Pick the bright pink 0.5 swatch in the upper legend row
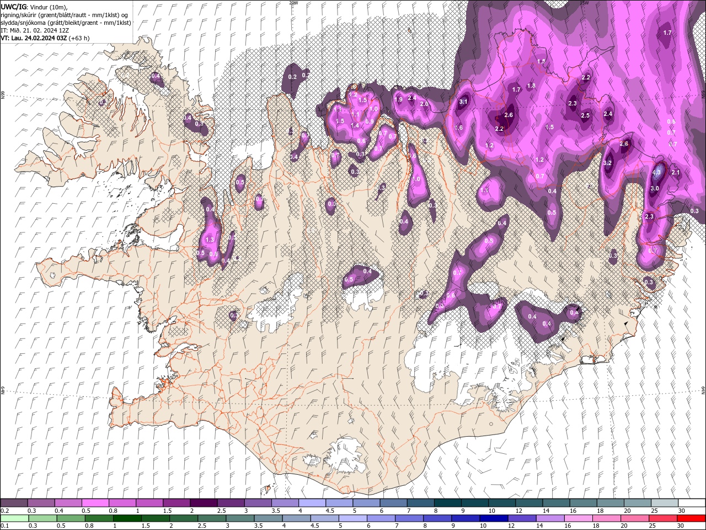706x530 pixels. pyautogui.click(x=95, y=503)
